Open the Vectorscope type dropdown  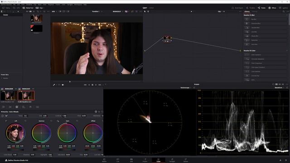point(186,87)
